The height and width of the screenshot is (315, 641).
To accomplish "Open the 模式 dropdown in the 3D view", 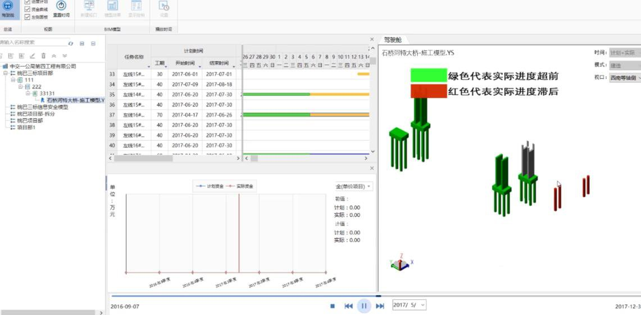I will coord(625,65).
